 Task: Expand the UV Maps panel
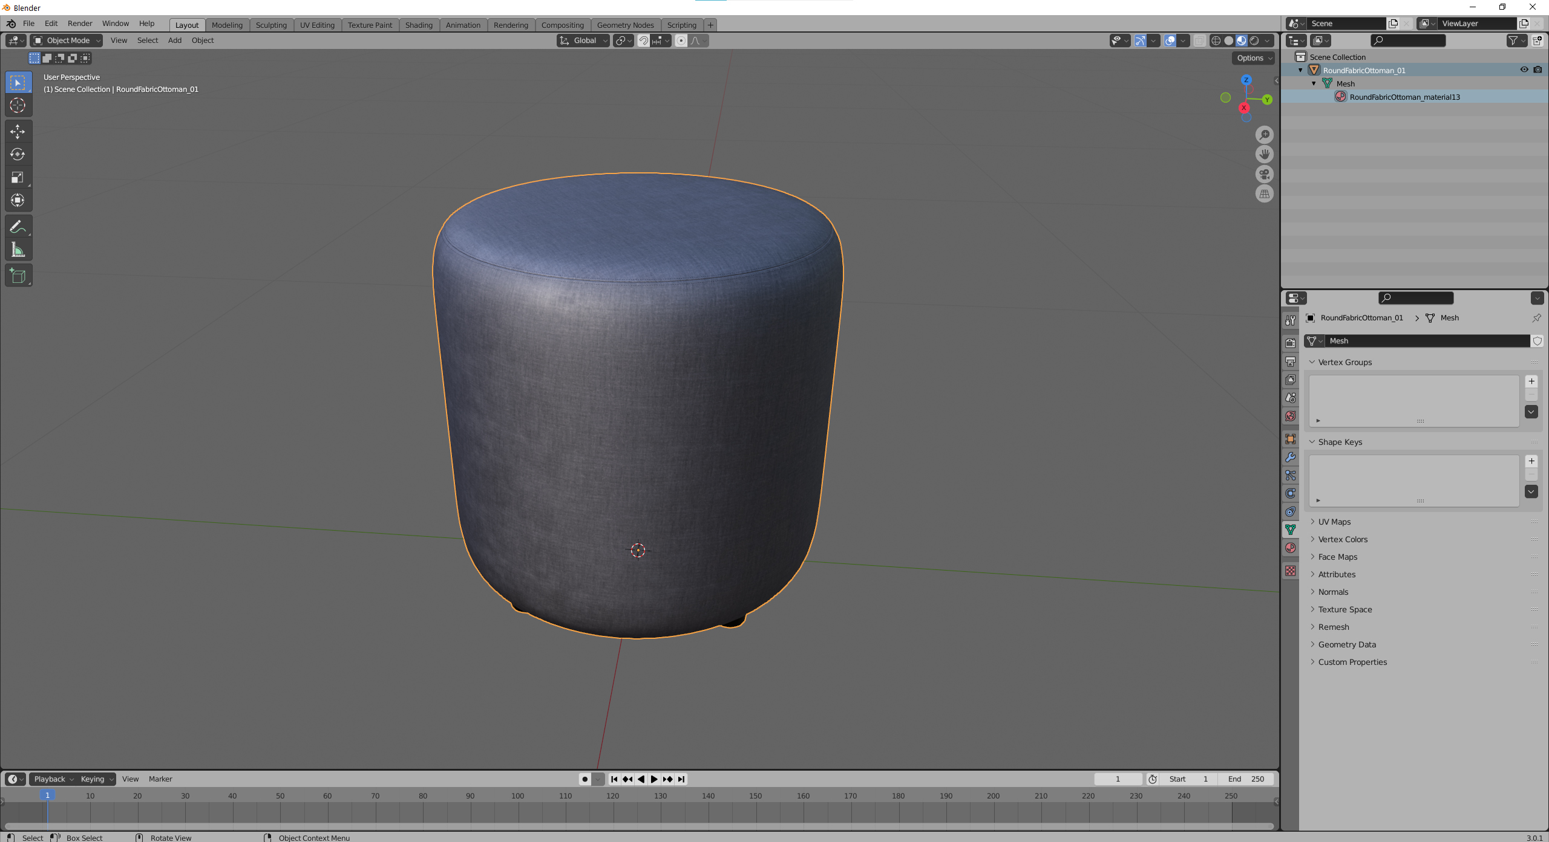[1334, 522]
